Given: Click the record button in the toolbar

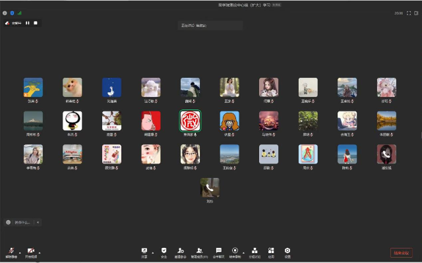Looking at the screenshot, I should (235, 252).
